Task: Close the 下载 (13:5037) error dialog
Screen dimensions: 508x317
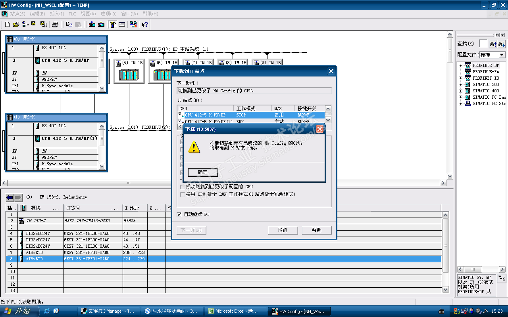Action: [x=320, y=129]
